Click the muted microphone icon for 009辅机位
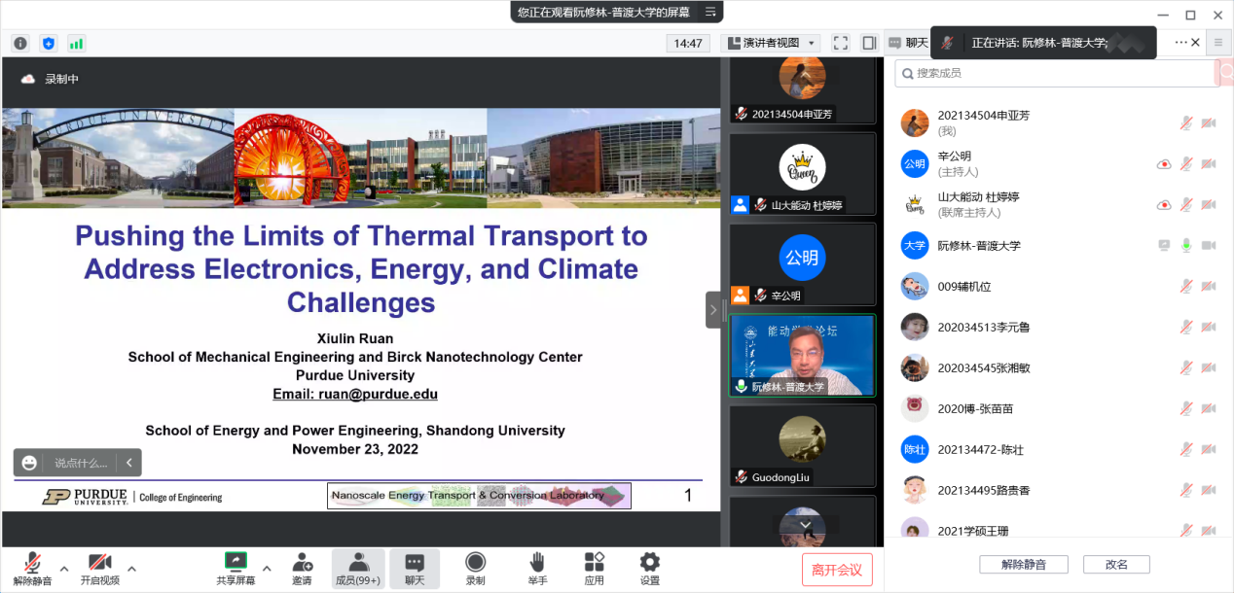1234x593 pixels. click(1186, 287)
